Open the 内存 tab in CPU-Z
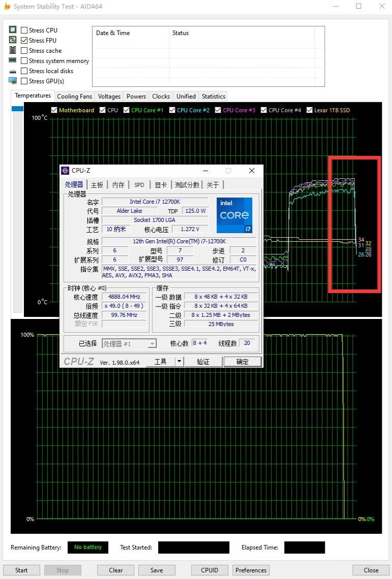 click(118, 185)
